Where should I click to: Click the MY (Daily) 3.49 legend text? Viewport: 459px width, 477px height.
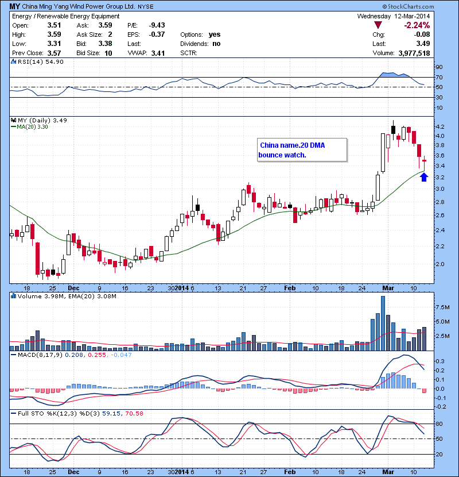42,121
